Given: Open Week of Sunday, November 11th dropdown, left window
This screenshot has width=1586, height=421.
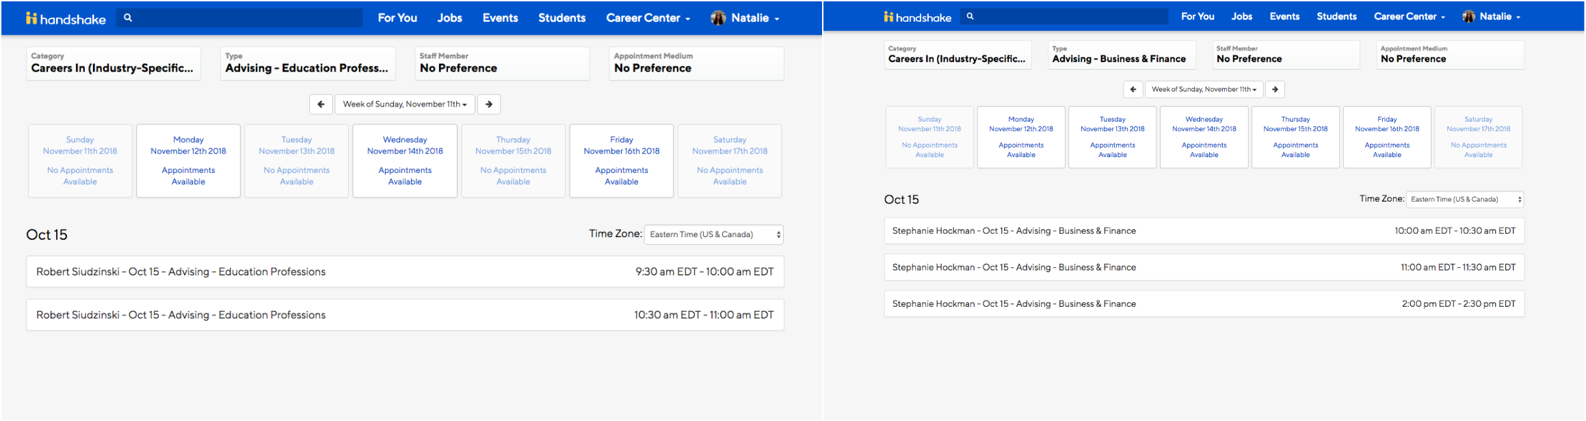Looking at the screenshot, I should [405, 105].
